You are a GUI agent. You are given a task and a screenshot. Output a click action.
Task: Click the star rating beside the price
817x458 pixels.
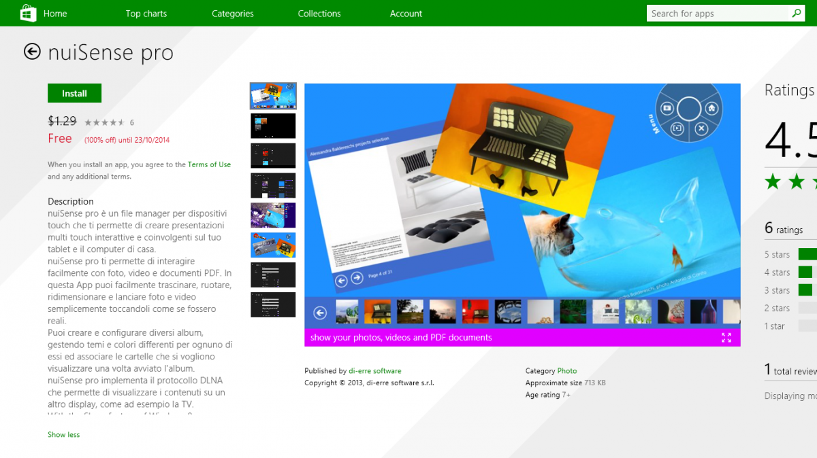[104, 122]
